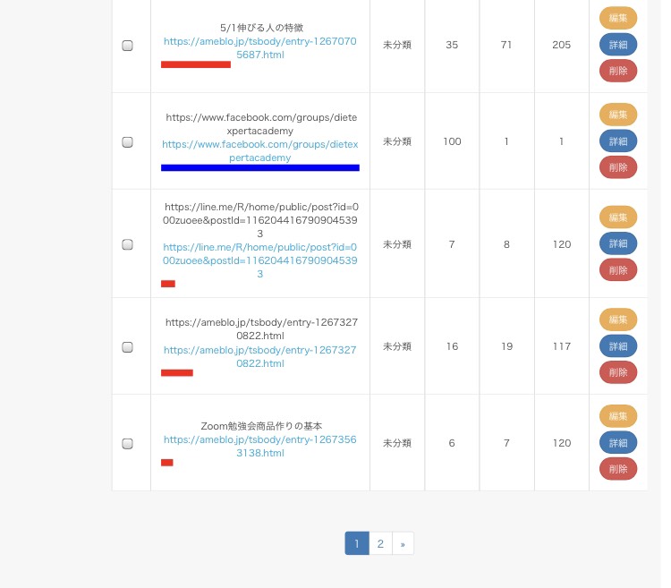Click 編集 for the line.me post row
The height and width of the screenshot is (588, 671).
click(x=618, y=217)
